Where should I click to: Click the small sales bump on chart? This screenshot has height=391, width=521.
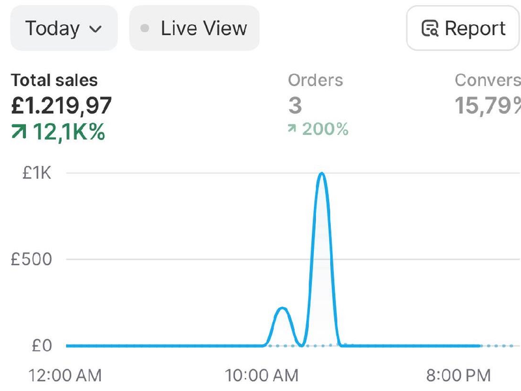[x=281, y=308]
